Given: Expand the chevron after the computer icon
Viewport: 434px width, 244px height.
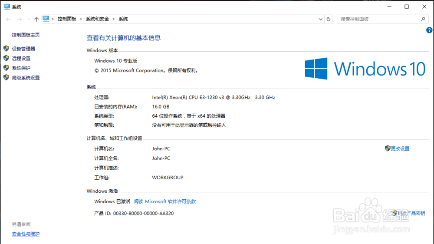Looking at the screenshot, I should (x=53, y=19).
